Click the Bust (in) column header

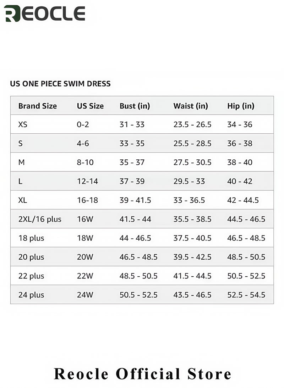(x=135, y=106)
